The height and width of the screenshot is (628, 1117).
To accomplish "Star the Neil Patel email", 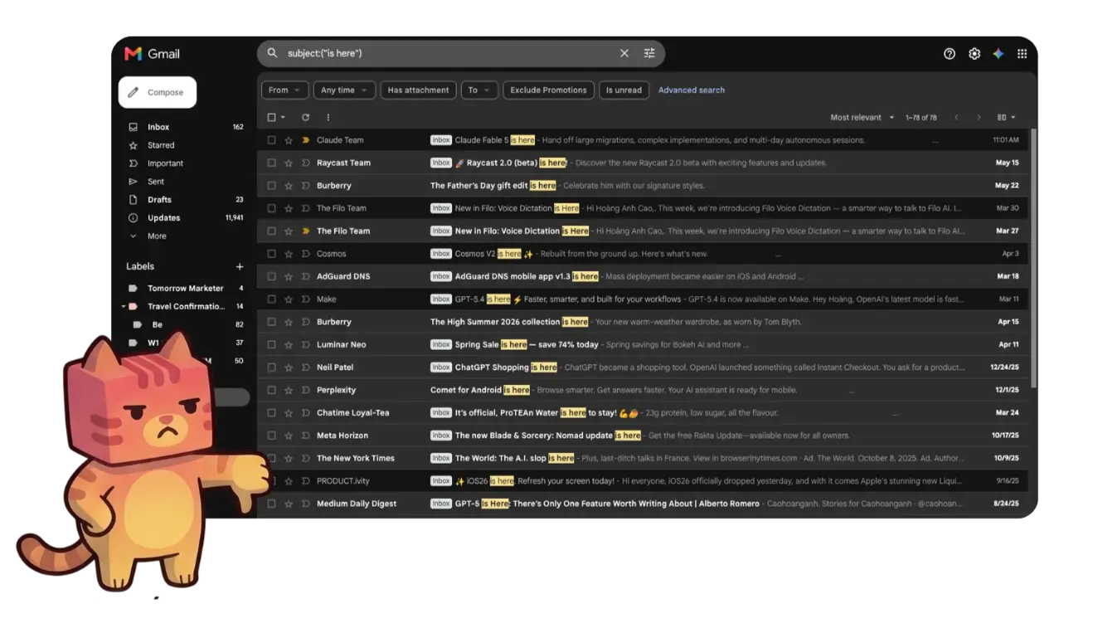I will (x=289, y=368).
